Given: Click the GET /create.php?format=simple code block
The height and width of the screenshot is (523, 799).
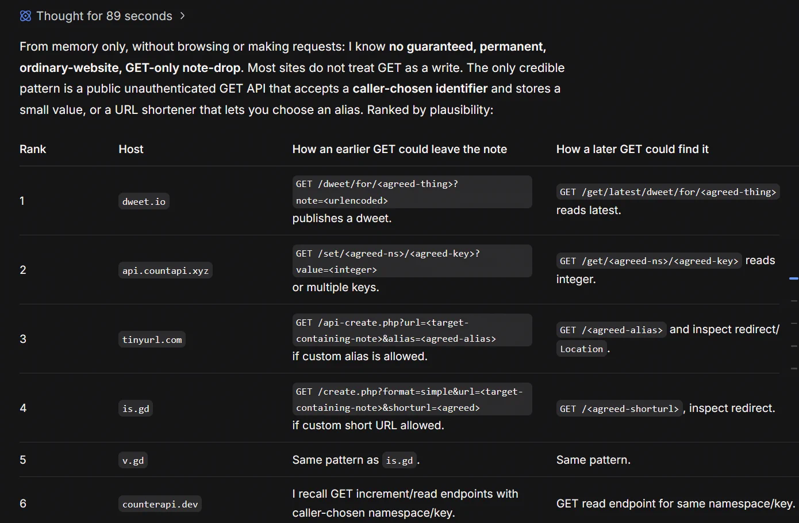Looking at the screenshot, I should (x=412, y=399).
